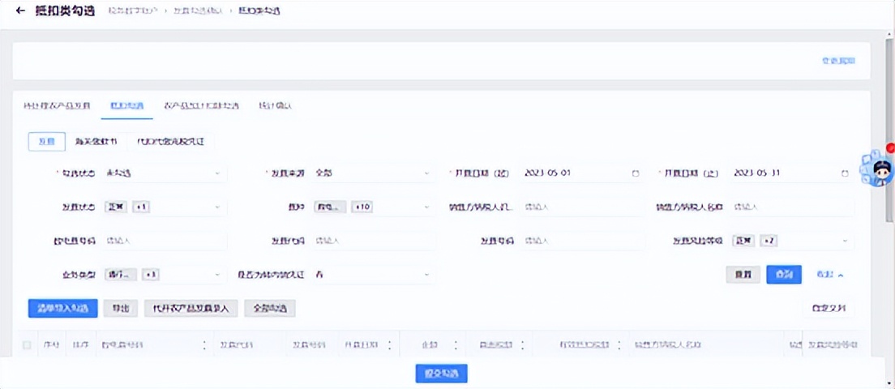Open sort options icon on 有效抵扣税额 column
Image resolution: width=895 pixels, height=389 pixels.
point(619,346)
